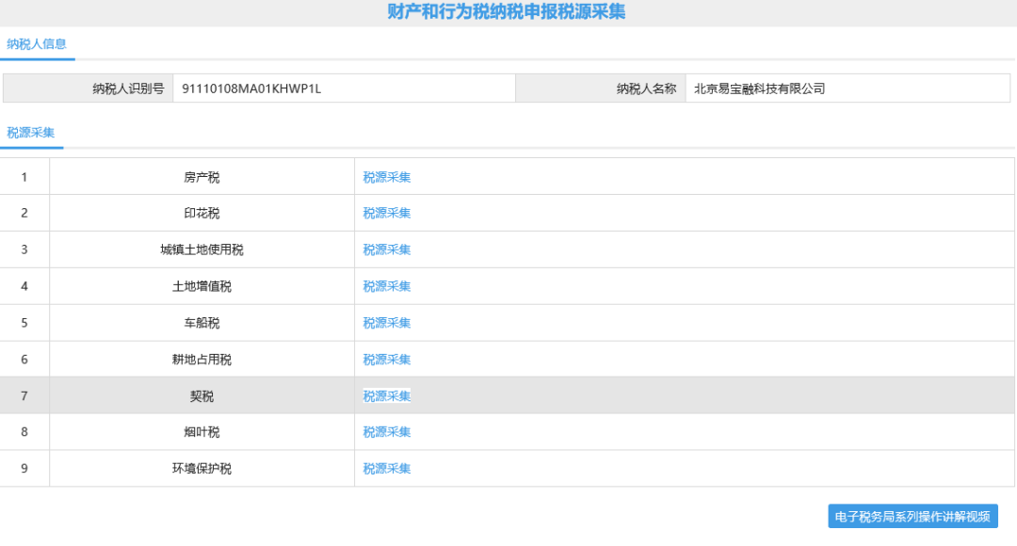
Task: Select the 房产税 row name
Action: pos(202,177)
